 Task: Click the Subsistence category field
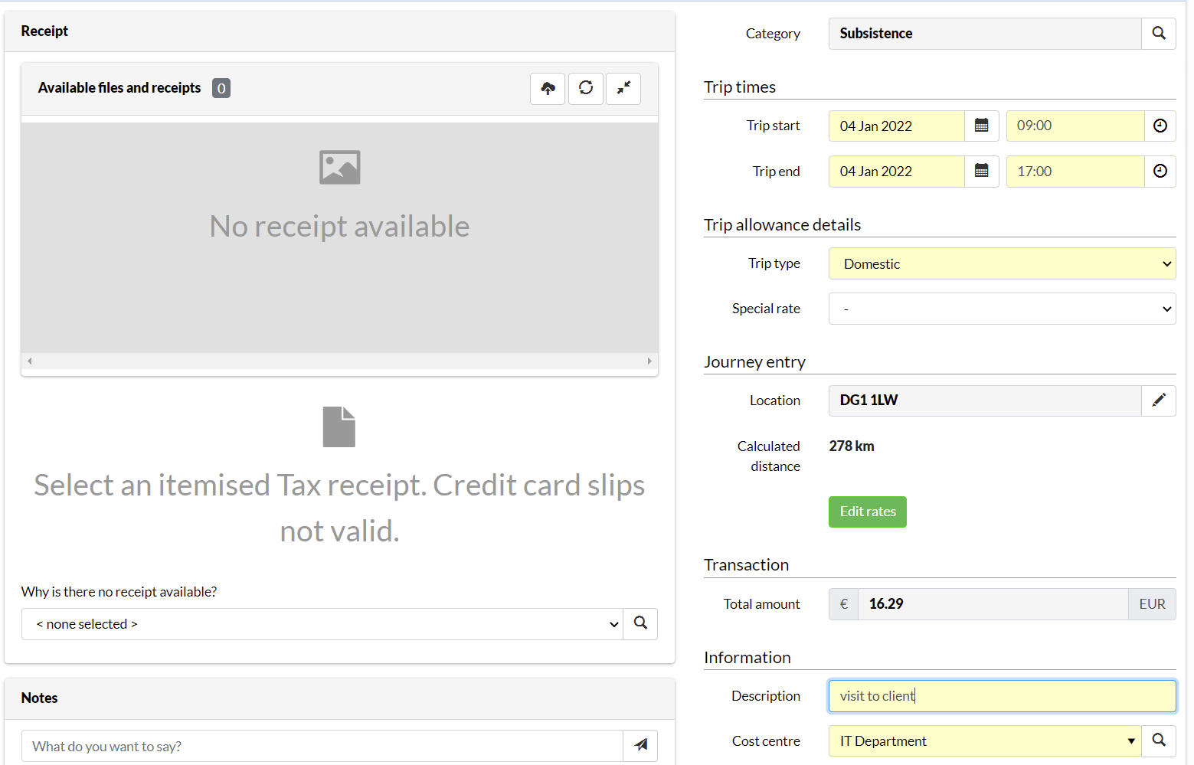(x=985, y=34)
